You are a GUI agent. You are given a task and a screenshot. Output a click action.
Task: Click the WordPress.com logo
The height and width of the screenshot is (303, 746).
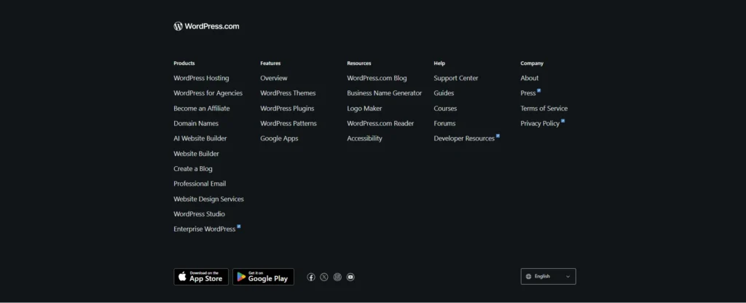206,26
